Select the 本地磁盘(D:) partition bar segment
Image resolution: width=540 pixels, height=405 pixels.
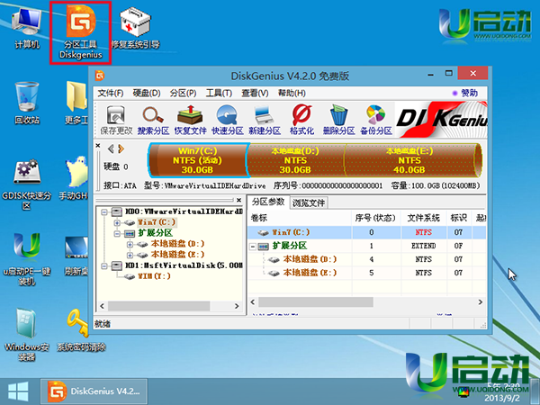(295, 160)
